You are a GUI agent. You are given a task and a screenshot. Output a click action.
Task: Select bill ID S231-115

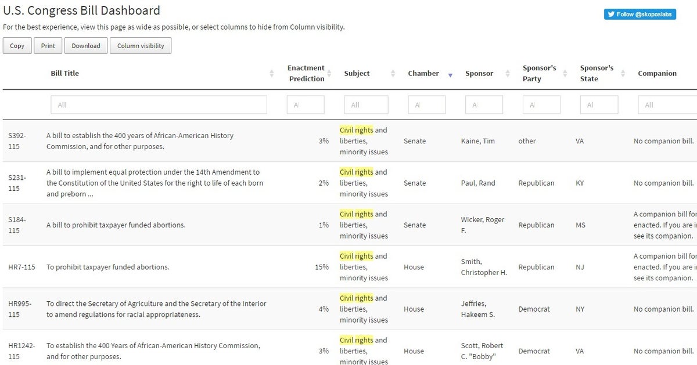click(x=17, y=183)
